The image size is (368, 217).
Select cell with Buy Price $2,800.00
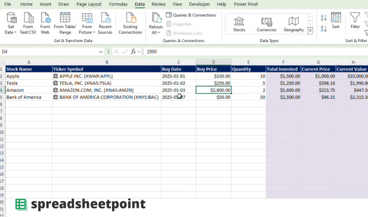[x=213, y=90]
